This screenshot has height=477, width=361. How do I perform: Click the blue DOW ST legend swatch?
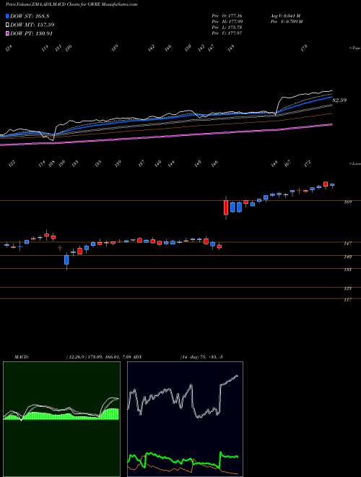tap(8, 16)
